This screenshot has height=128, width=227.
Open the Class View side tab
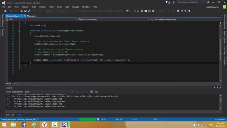[x=225, y=50]
